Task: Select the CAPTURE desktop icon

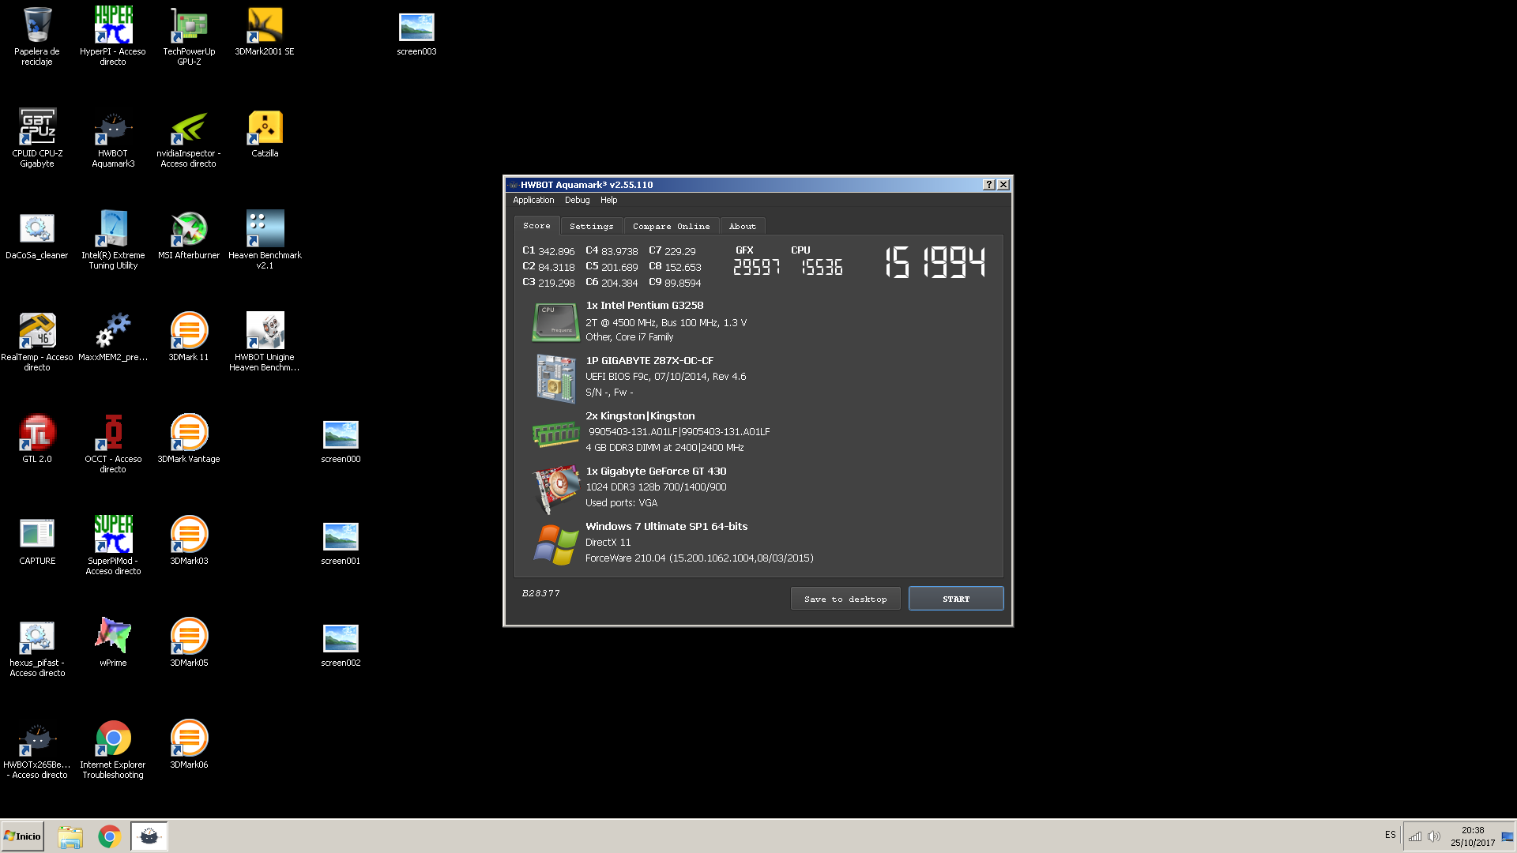Action: click(37, 541)
